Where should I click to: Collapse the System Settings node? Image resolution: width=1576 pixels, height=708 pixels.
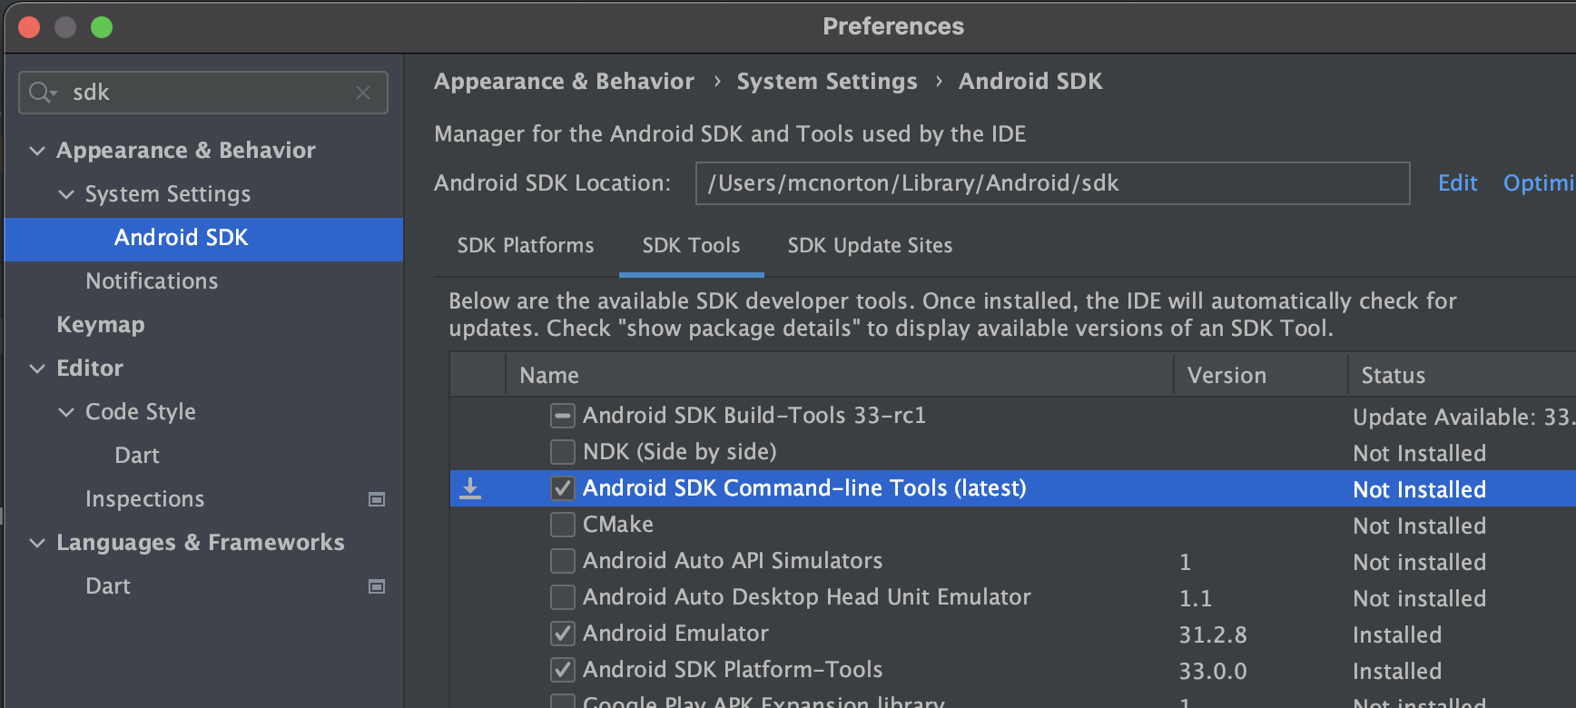[x=66, y=194]
